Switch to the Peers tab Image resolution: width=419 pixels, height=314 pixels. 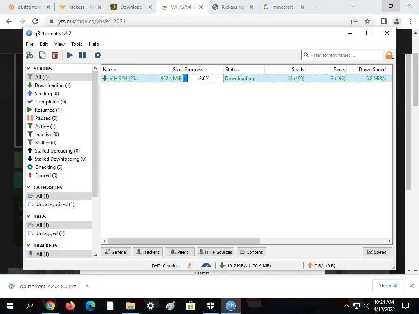180,252
